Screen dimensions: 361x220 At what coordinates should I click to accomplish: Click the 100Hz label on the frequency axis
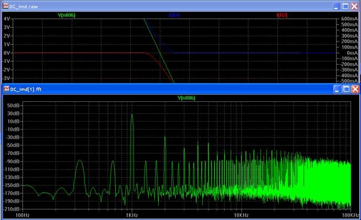click(23, 215)
